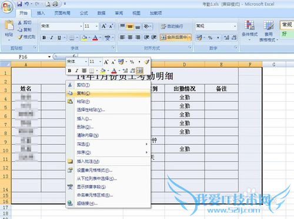Click the Office button
The image size is (294, 219).
pos(7,7)
